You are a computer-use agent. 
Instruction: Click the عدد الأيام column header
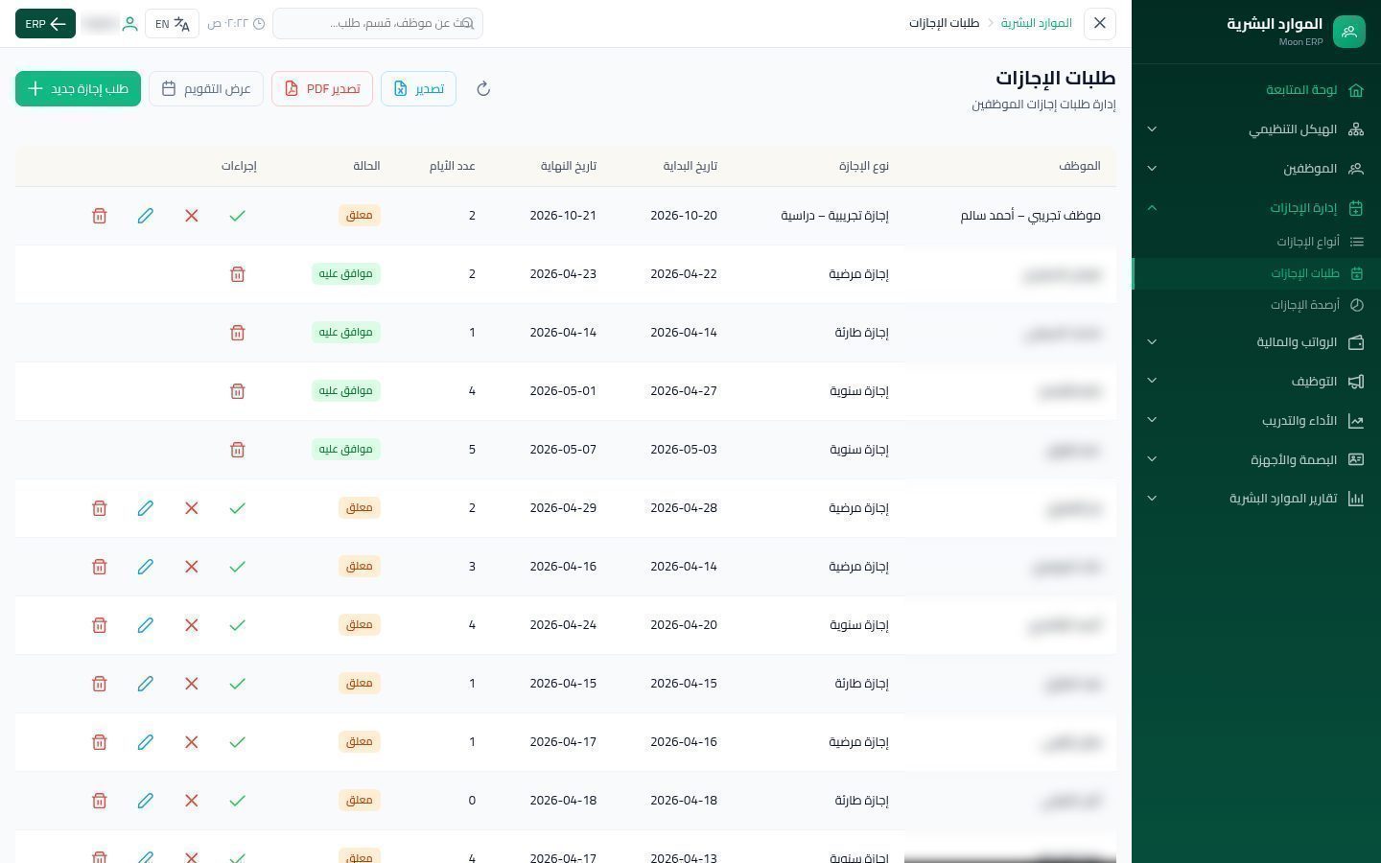[453, 166]
